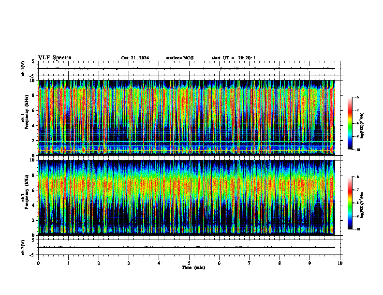Click the '-10' tick on ch.2 colorbar
Viewport: 383px width, 295px height.
pos(358,229)
